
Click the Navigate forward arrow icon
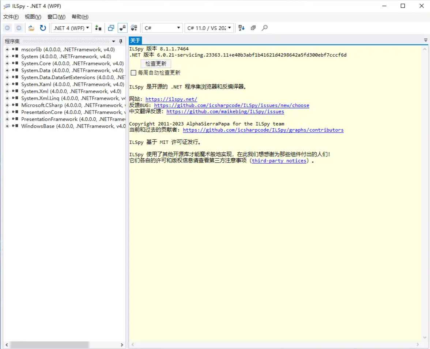point(18,28)
